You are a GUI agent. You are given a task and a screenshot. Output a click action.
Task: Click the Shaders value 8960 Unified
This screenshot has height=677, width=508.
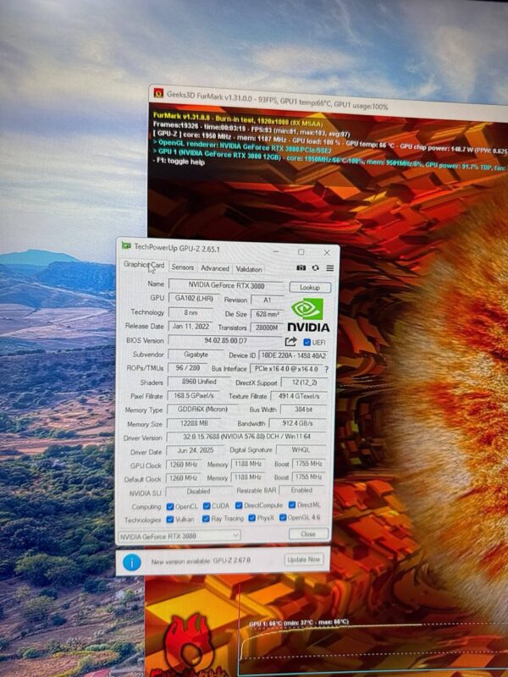(199, 382)
